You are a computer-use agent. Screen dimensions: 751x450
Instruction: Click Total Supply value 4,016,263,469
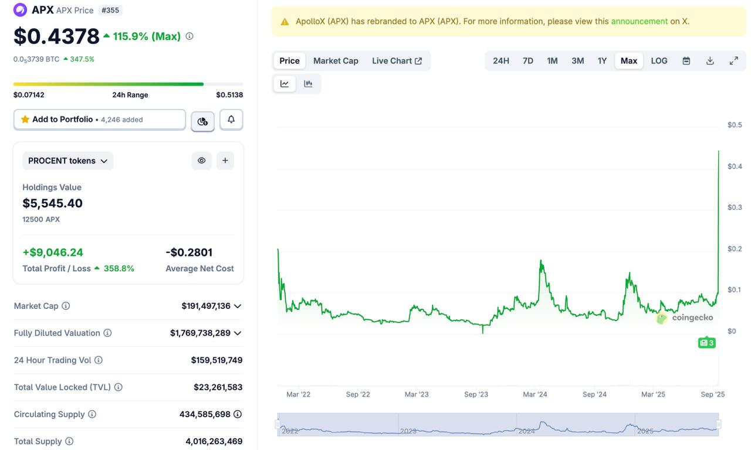tap(214, 441)
